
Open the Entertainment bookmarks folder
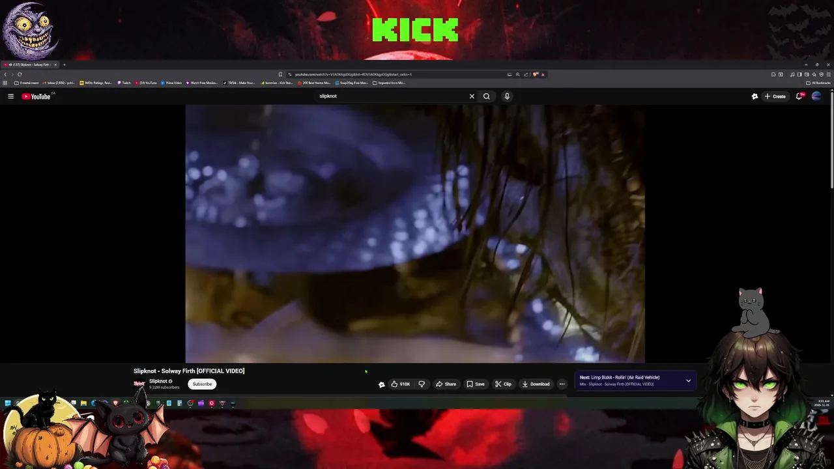(26, 83)
